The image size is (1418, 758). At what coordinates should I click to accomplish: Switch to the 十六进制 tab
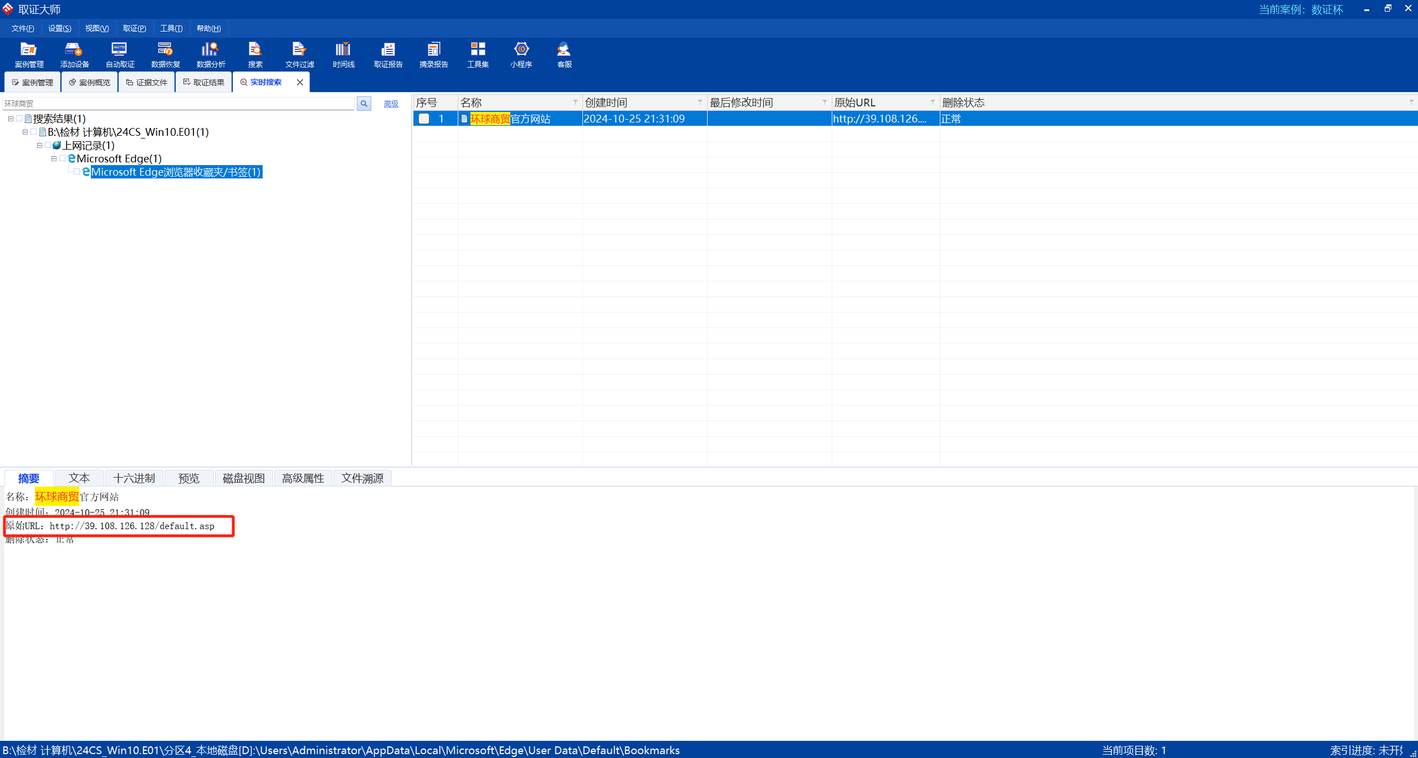tap(134, 478)
